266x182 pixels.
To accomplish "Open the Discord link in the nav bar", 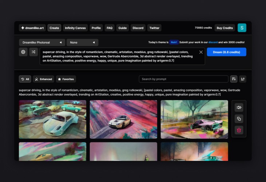I will click(138, 28).
